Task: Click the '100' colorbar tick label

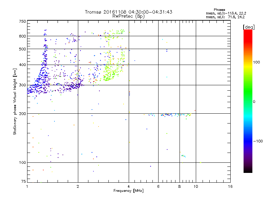Action: click(x=256, y=62)
